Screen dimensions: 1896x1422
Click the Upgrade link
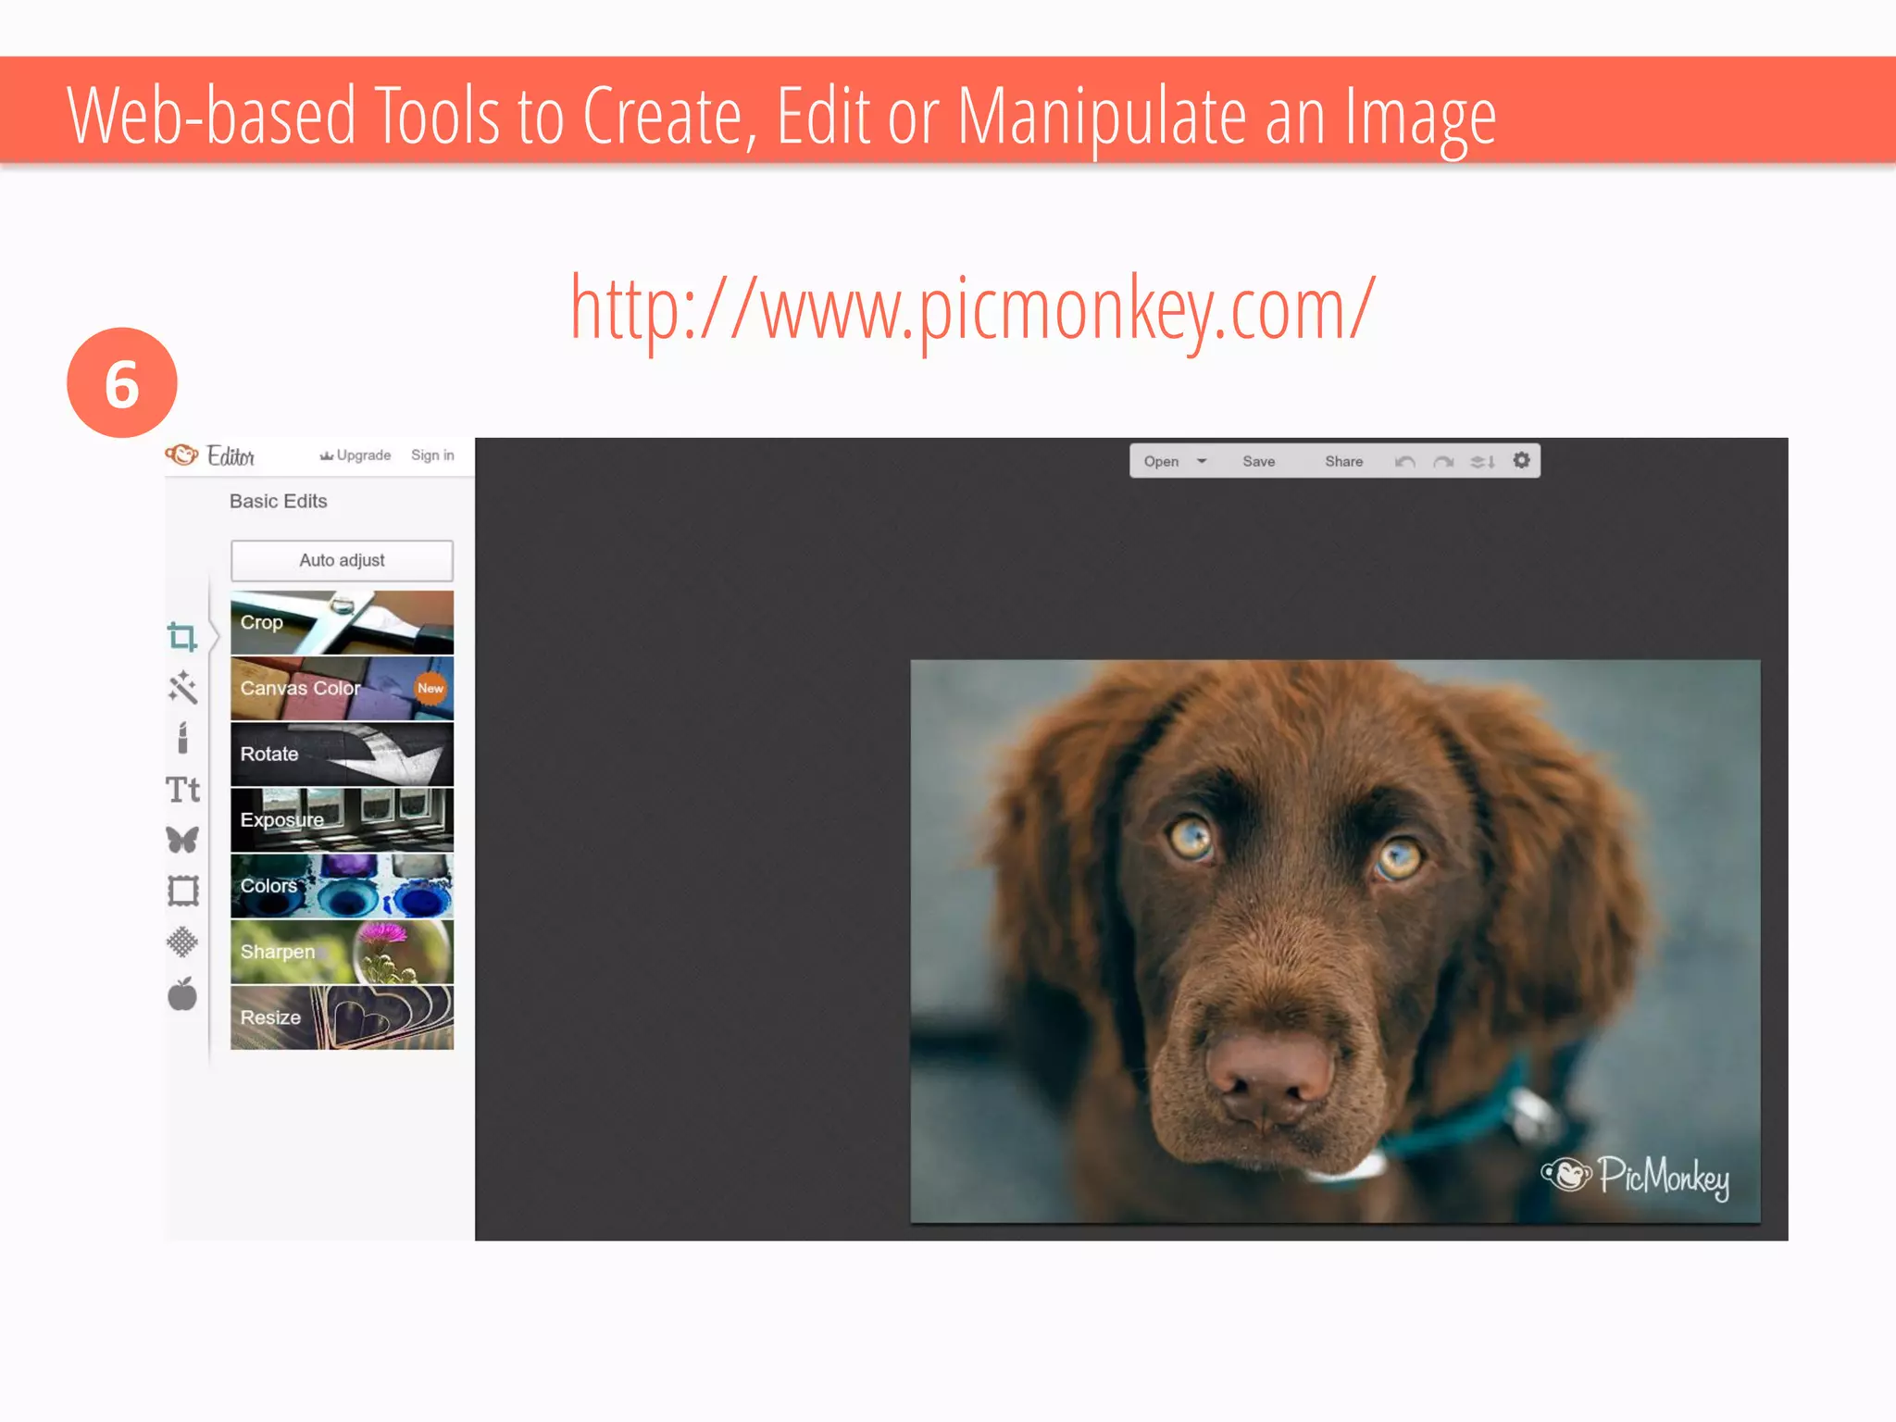point(355,455)
